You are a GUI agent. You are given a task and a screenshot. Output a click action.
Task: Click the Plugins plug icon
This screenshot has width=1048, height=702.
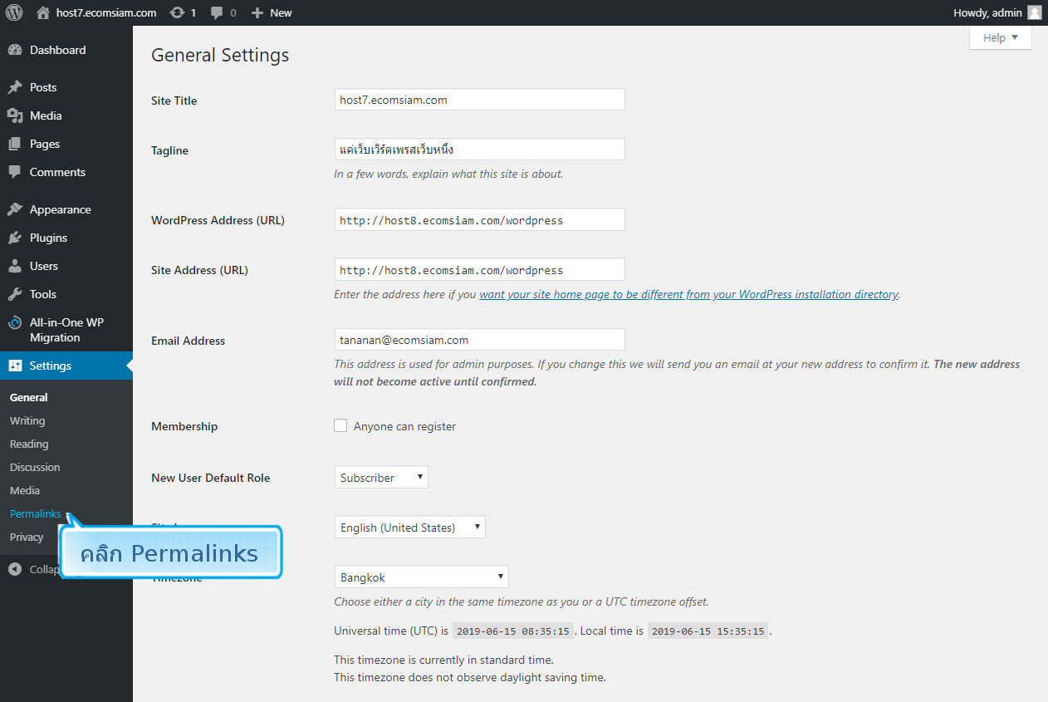[x=15, y=238]
